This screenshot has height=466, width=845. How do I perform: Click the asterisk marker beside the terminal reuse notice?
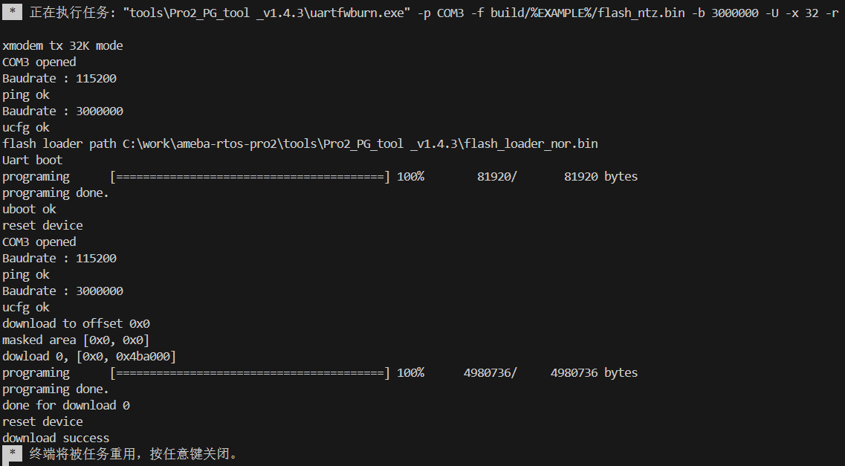(13, 453)
